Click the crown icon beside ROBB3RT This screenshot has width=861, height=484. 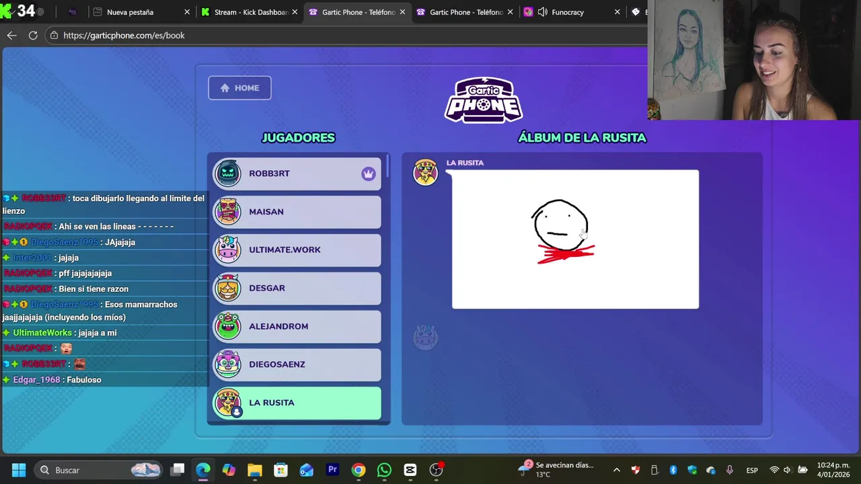click(368, 173)
